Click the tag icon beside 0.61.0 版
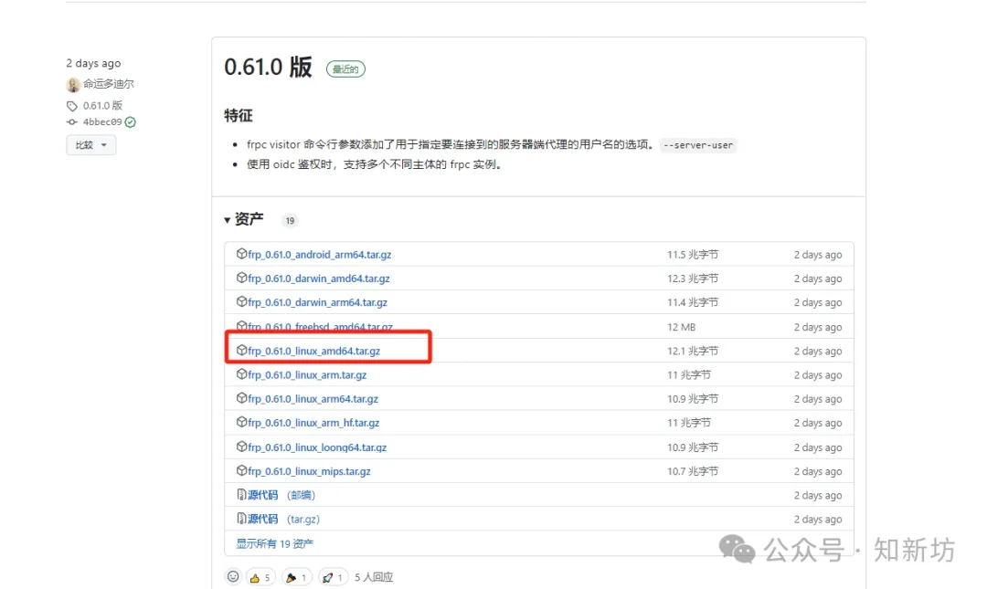The width and height of the screenshot is (987, 589). [72, 106]
